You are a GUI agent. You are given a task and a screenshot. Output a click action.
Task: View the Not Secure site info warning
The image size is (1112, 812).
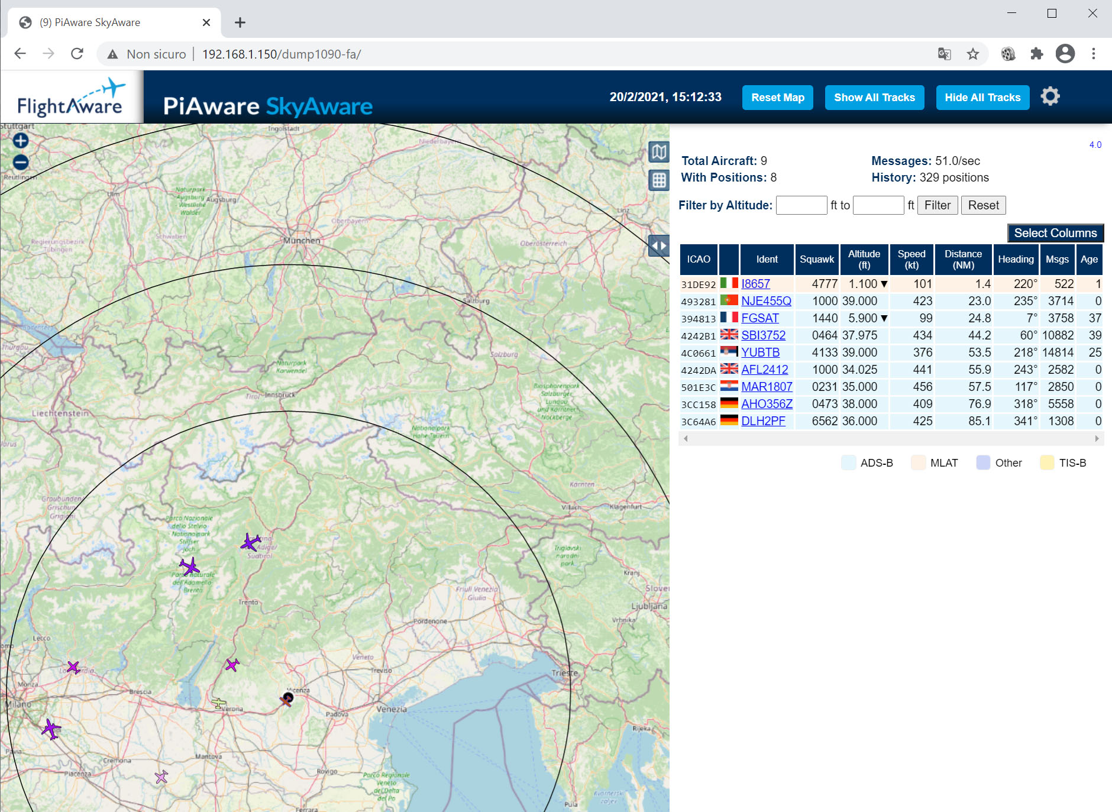[147, 54]
